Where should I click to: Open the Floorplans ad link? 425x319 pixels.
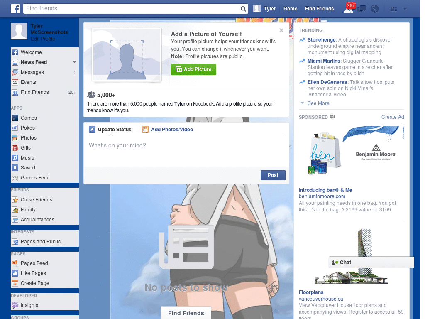point(311,292)
